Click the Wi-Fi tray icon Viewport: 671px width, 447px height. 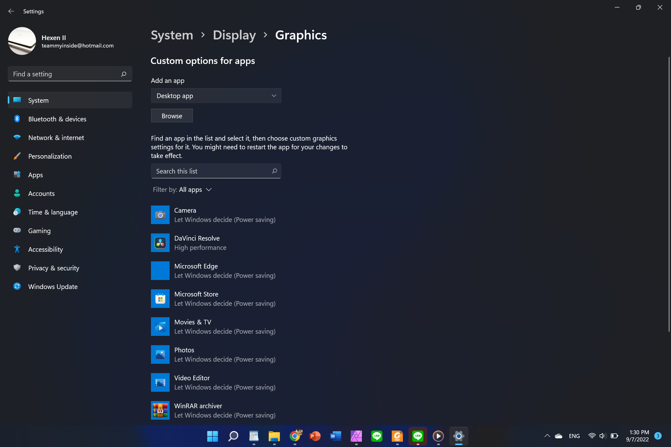point(592,436)
